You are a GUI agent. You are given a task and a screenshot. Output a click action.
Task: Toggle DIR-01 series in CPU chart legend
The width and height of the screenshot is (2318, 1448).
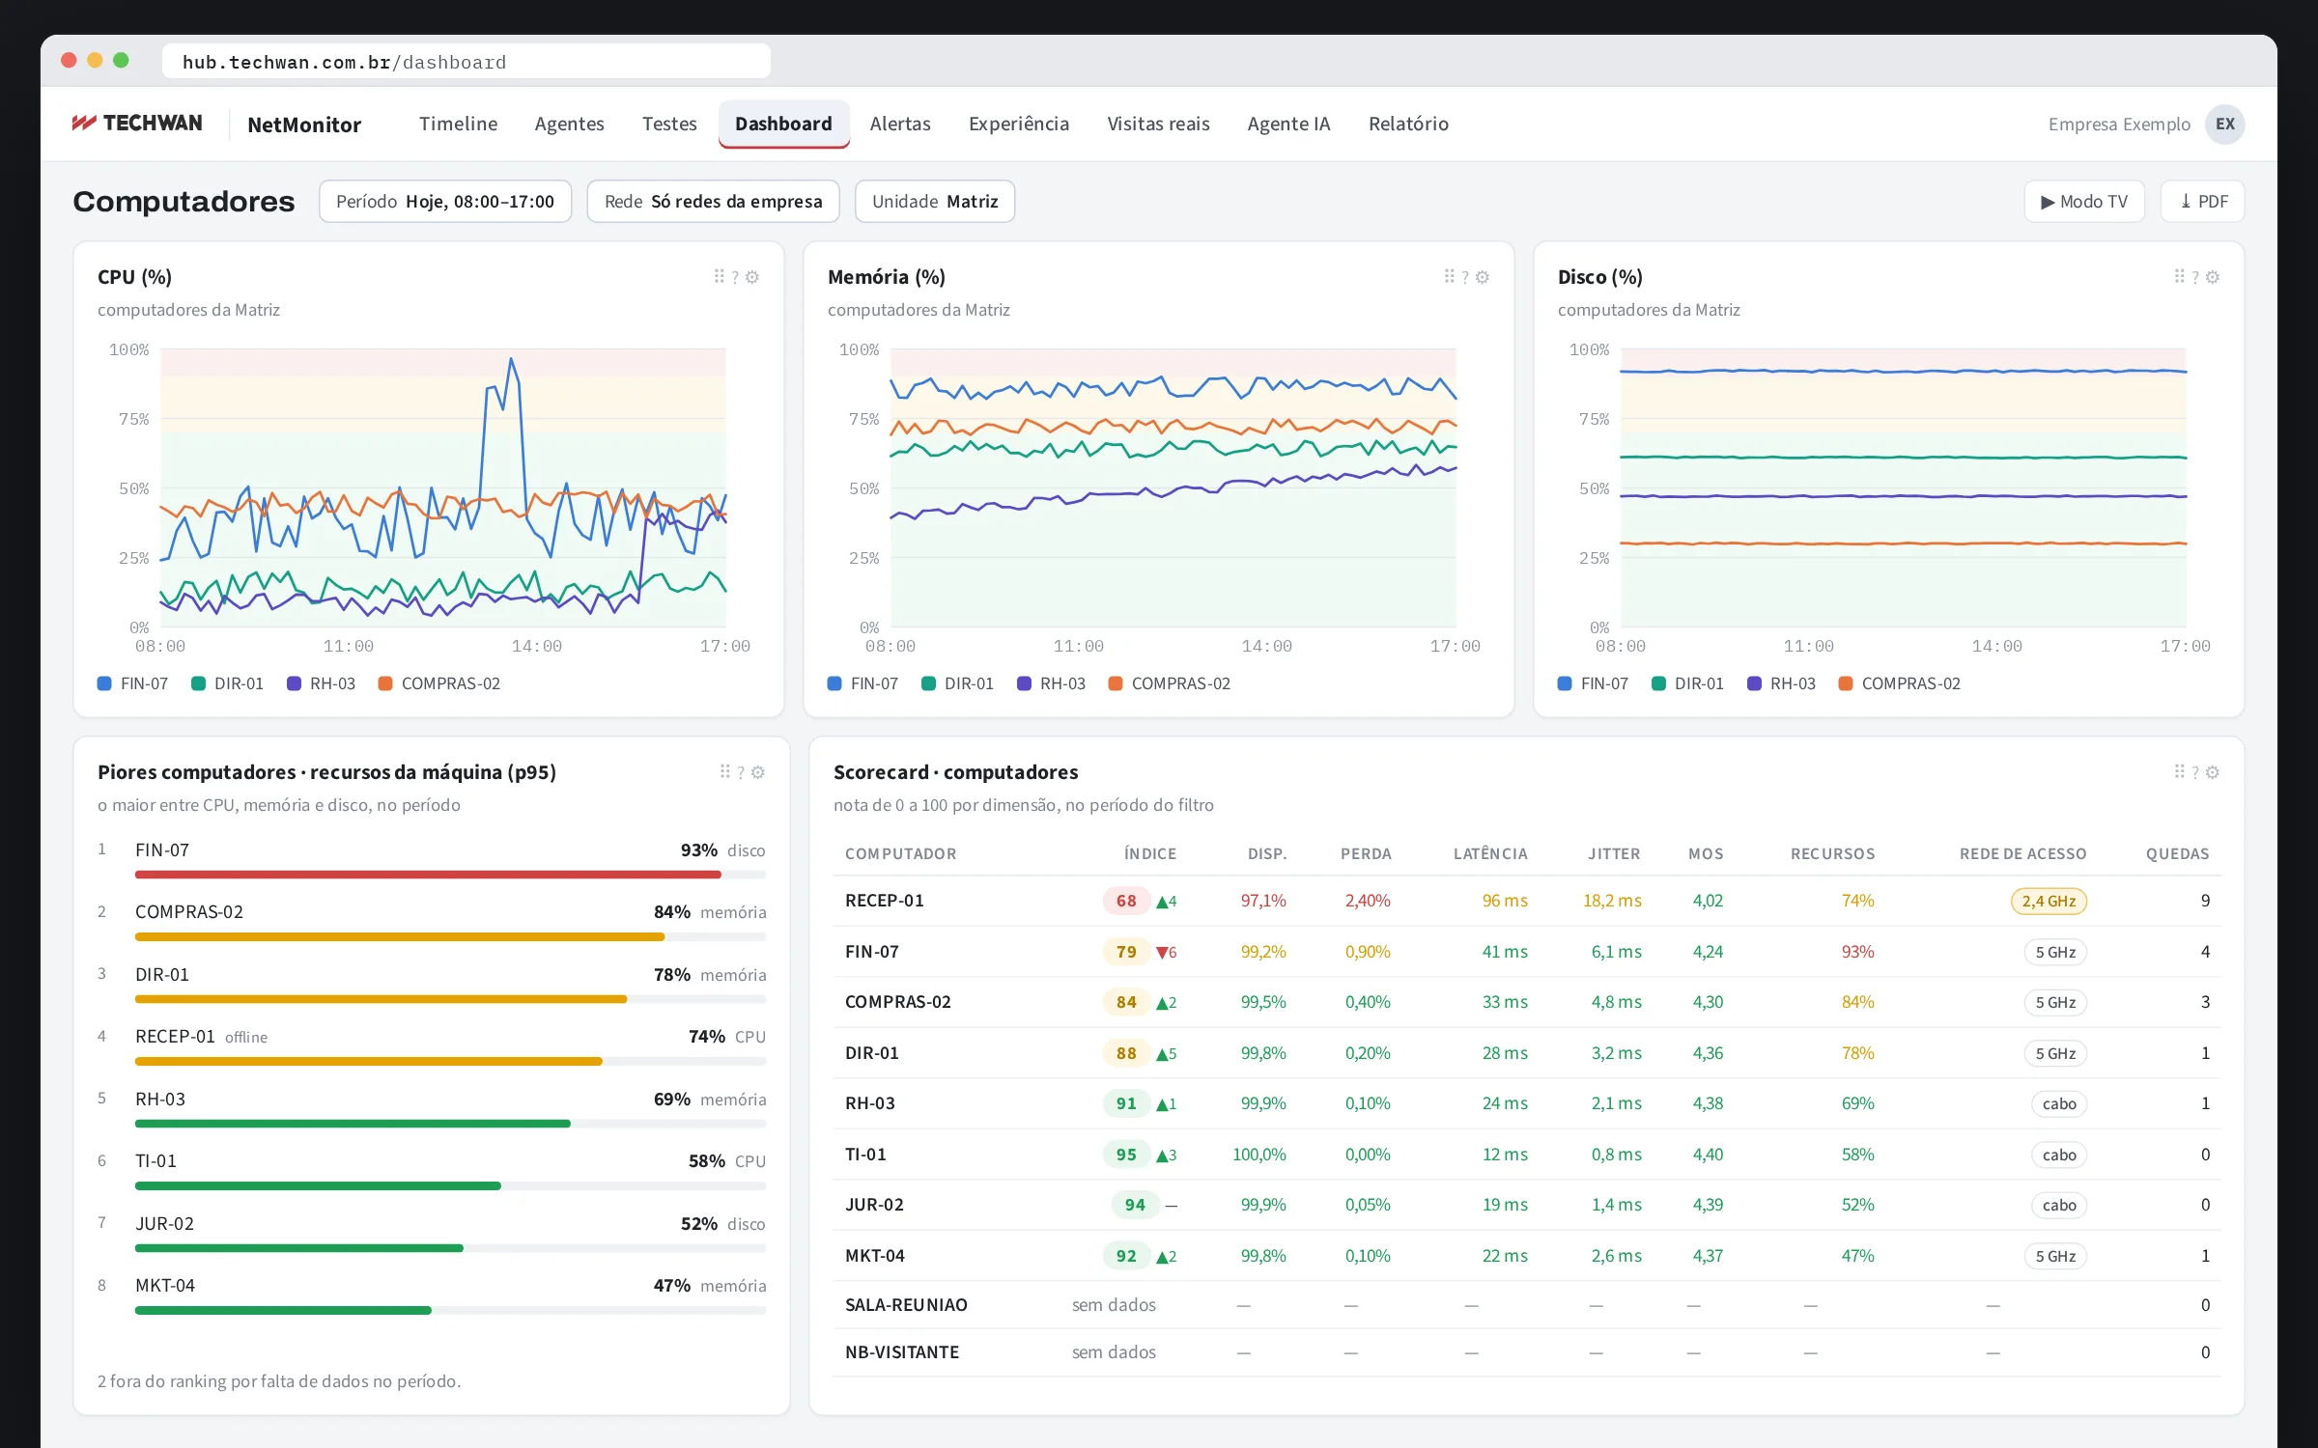point(228,683)
